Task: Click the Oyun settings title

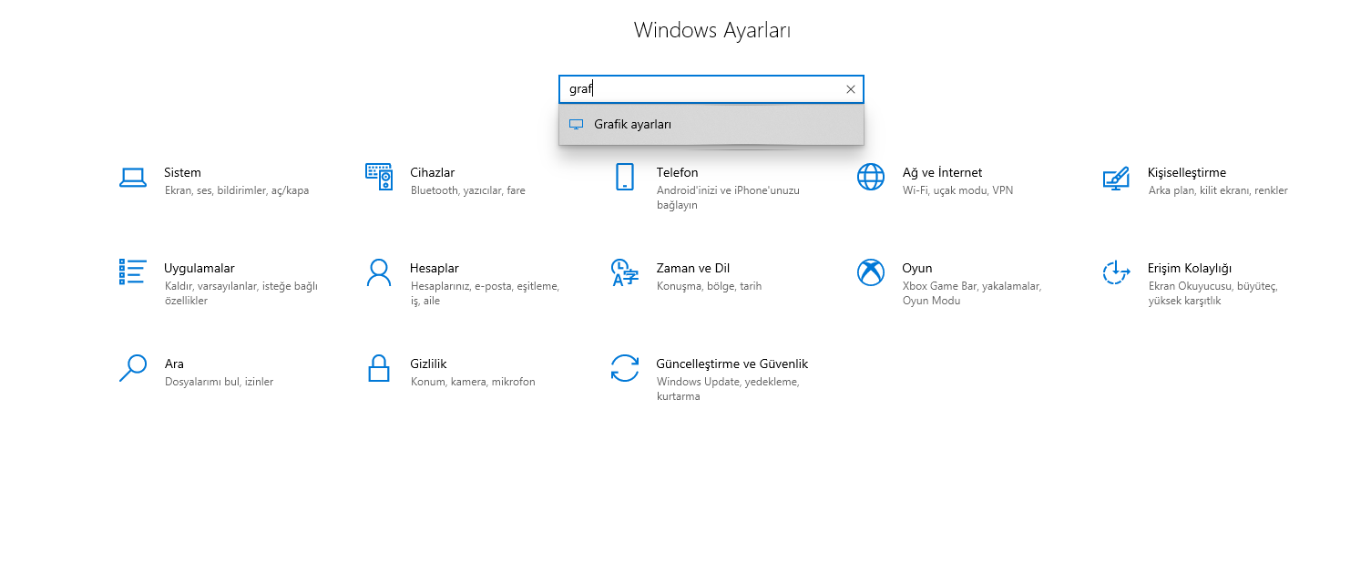Action: [x=917, y=268]
